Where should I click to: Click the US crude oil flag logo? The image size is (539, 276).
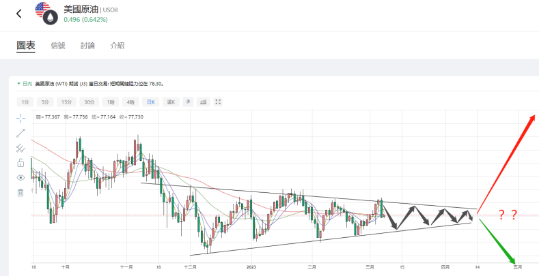tap(46, 13)
